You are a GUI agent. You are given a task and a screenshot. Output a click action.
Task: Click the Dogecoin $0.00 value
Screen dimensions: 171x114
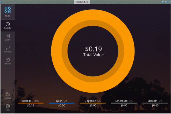coord(93,105)
